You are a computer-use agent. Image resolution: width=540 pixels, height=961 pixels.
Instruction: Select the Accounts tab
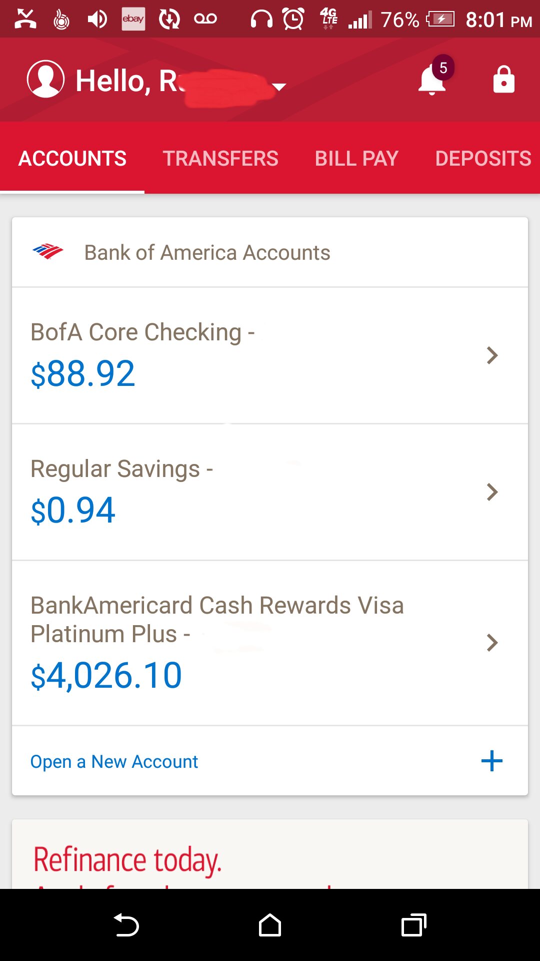click(72, 158)
